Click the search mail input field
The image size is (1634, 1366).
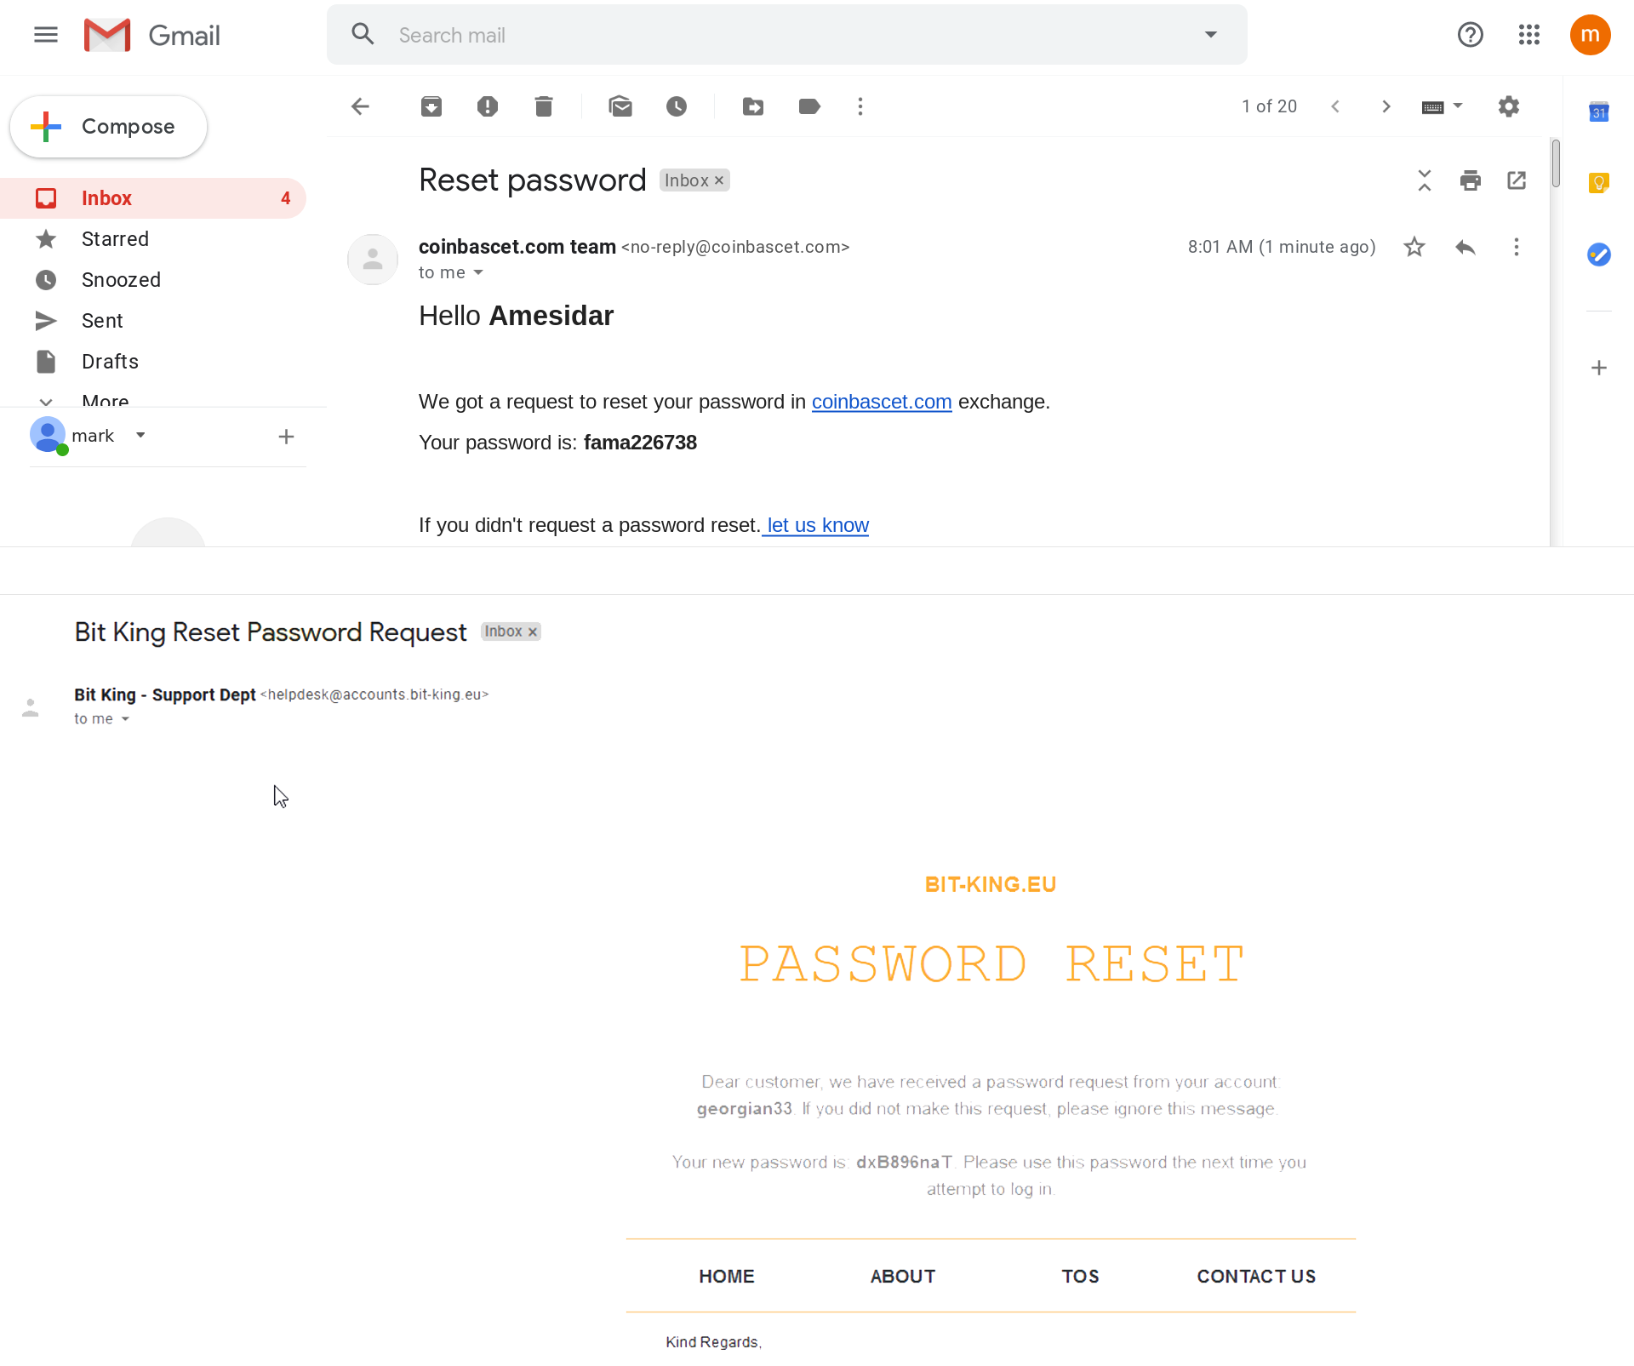[787, 35]
